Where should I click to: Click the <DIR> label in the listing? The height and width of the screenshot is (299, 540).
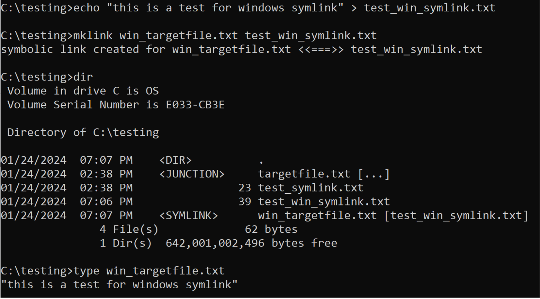click(x=175, y=160)
